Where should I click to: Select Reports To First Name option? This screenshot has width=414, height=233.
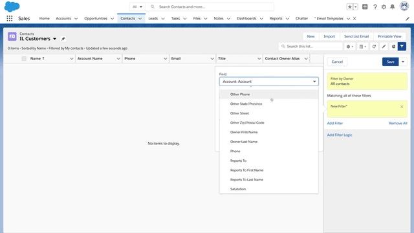point(269,170)
